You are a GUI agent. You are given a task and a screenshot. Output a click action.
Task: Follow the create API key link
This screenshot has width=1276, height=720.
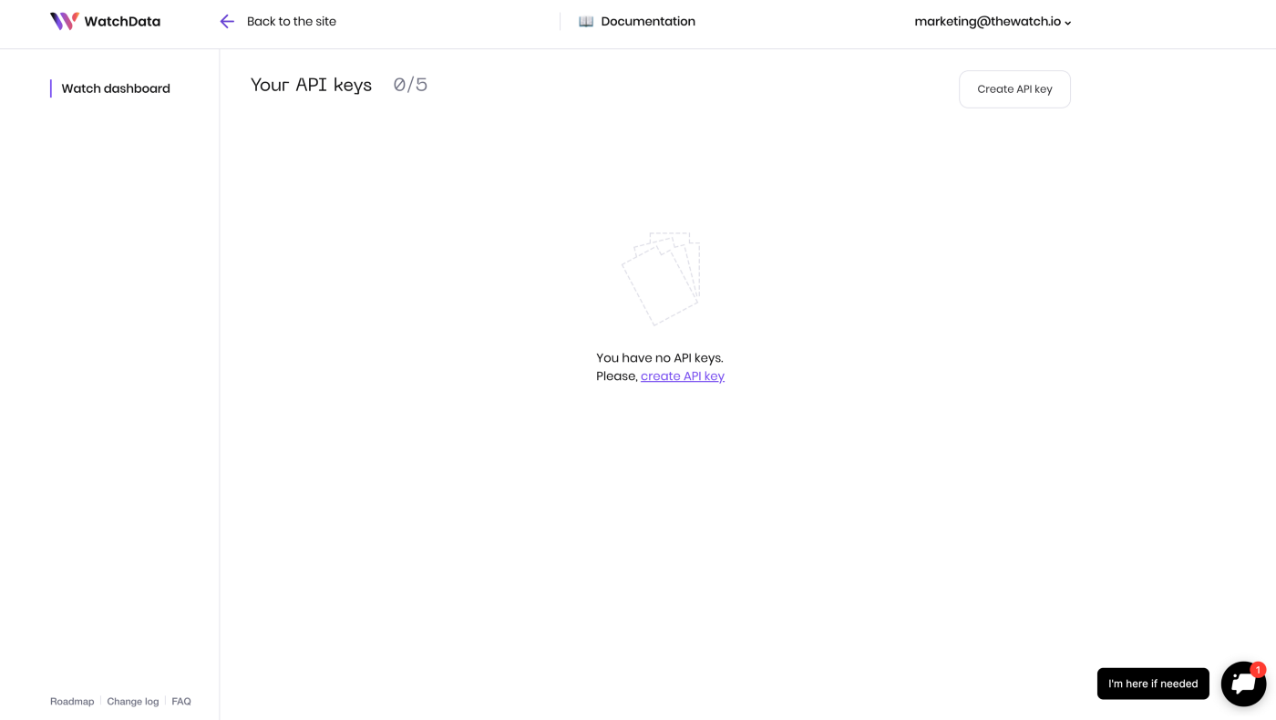(682, 375)
